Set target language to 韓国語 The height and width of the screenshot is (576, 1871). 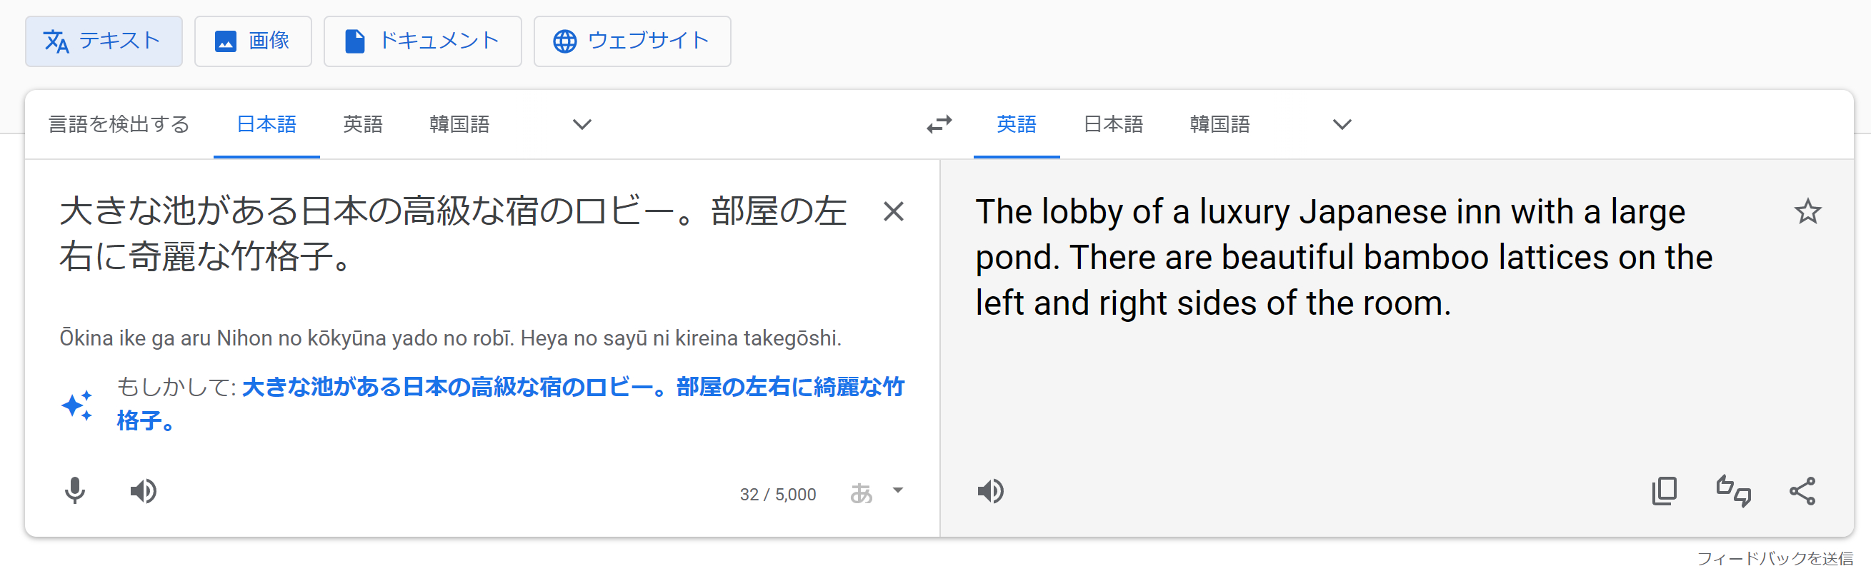click(1219, 124)
